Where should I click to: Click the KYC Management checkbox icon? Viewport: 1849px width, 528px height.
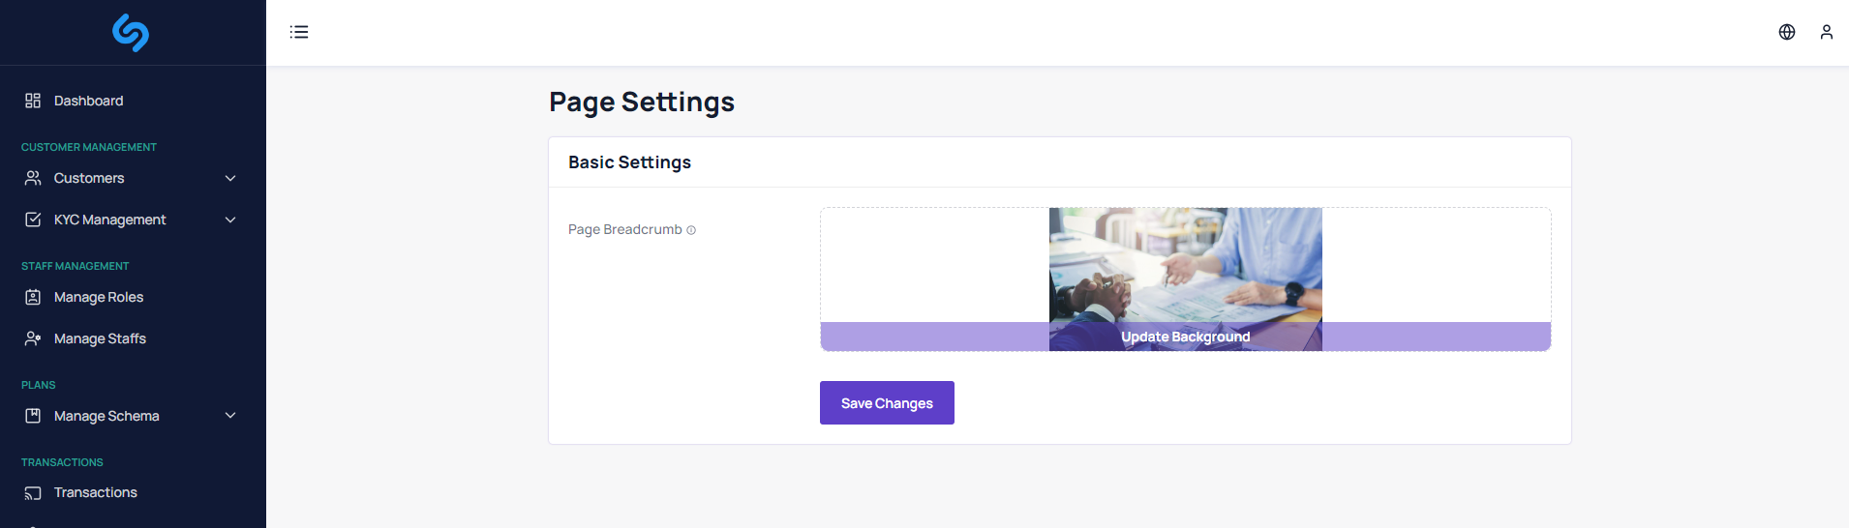pos(33,220)
